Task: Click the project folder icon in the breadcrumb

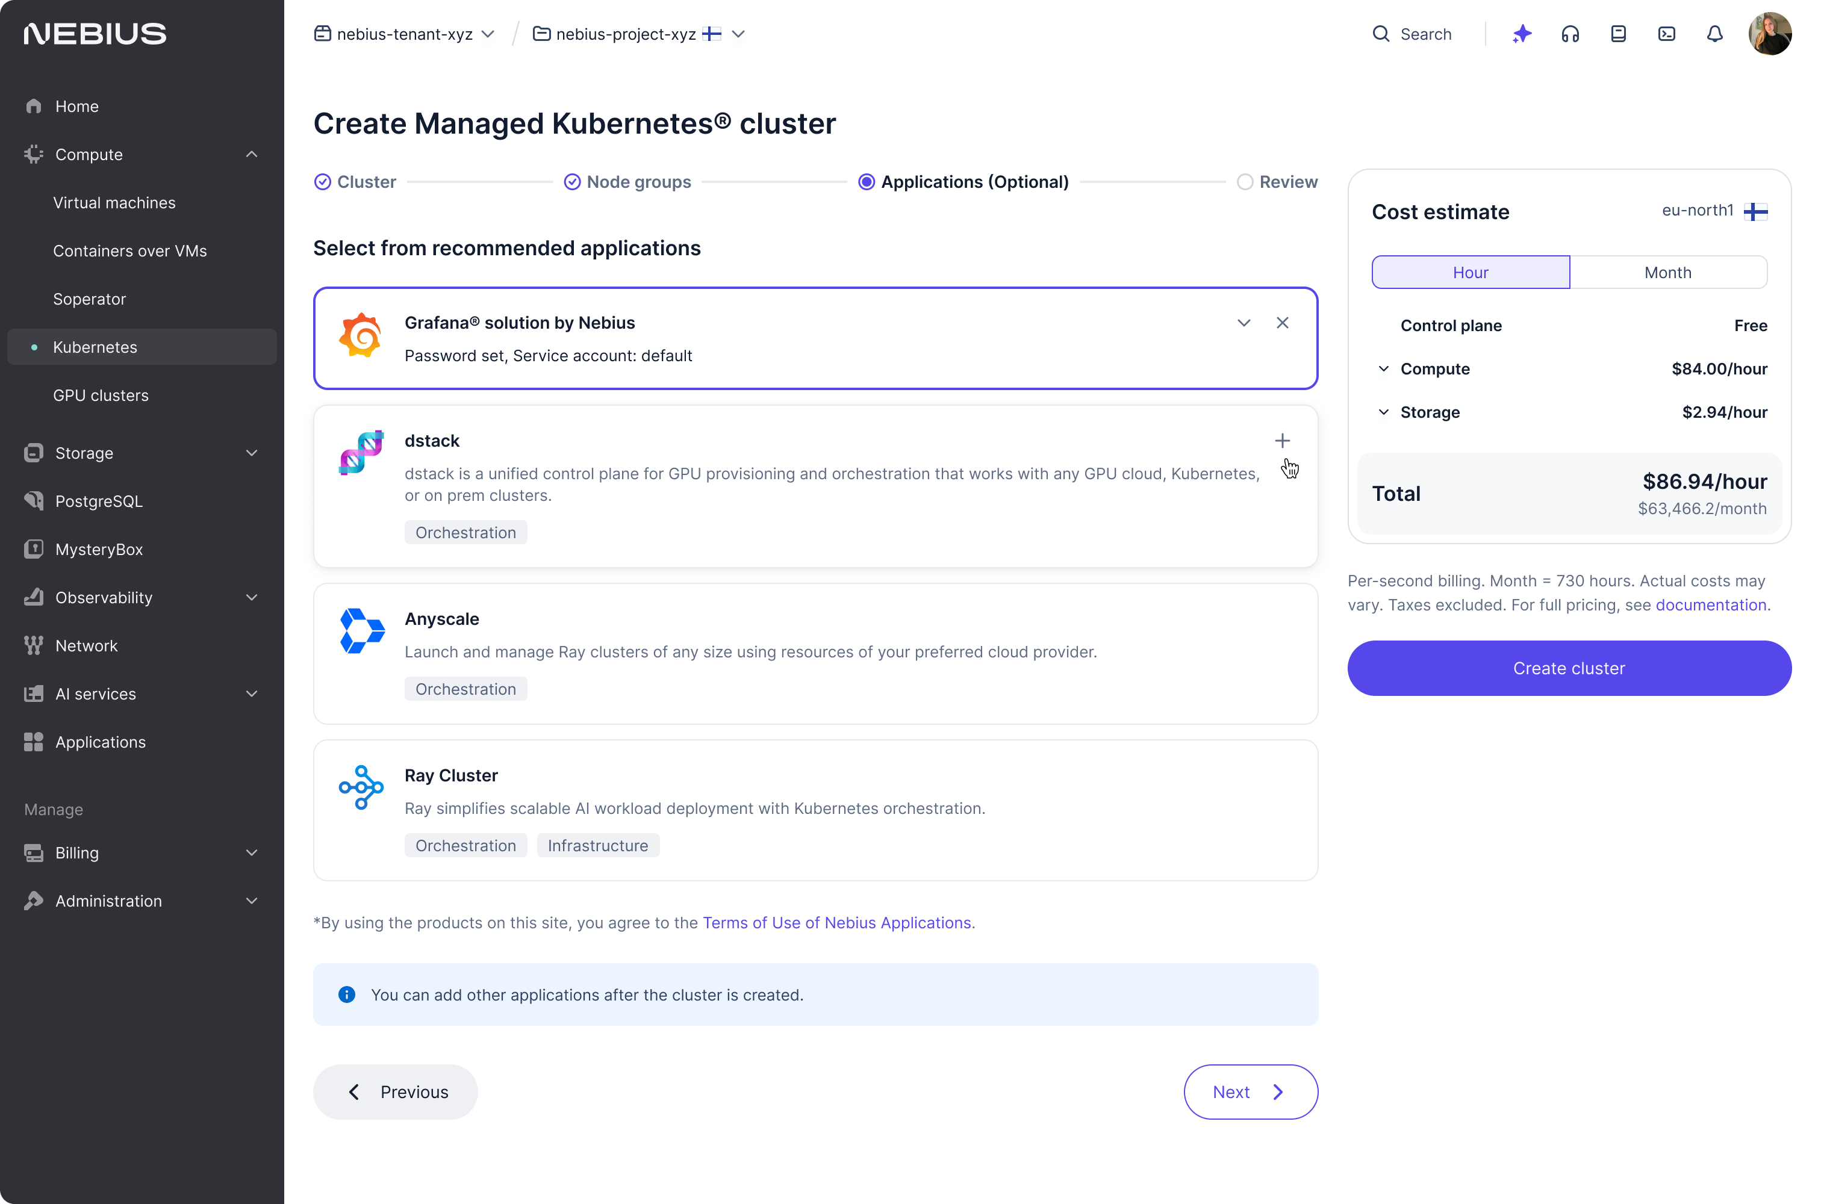Action: (541, 34)
